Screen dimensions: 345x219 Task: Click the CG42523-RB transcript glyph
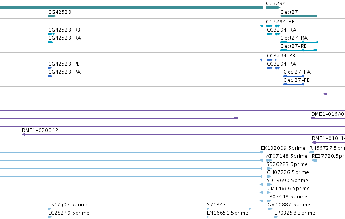click(52, 34)
